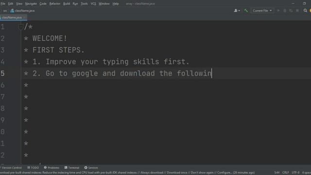Click the 'Go to google and download' line
311x175 pixels.
(100, 73)
